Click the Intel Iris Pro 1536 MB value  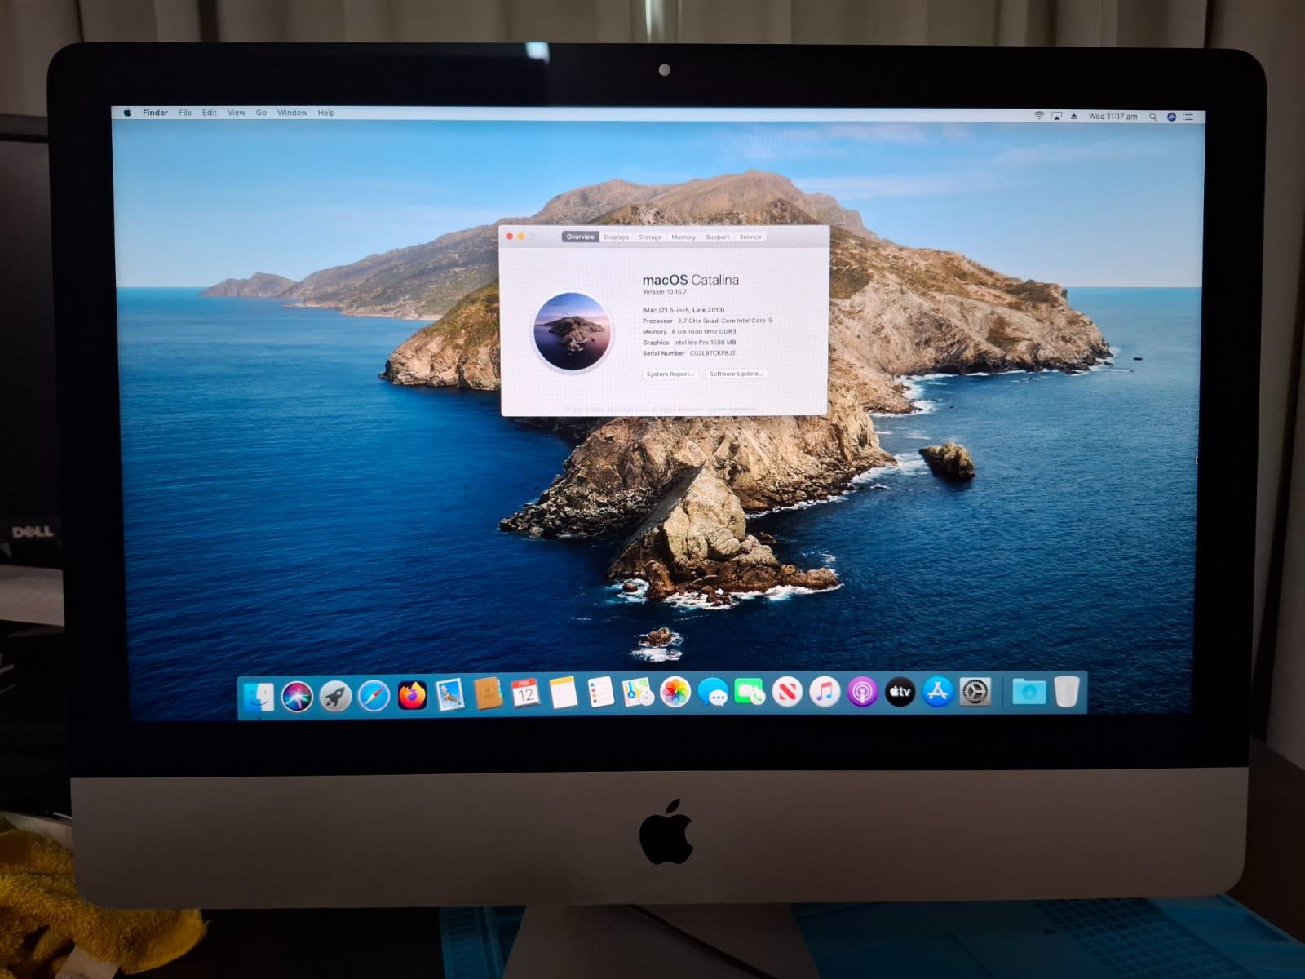pyautogui.click(x=705, y=343)
